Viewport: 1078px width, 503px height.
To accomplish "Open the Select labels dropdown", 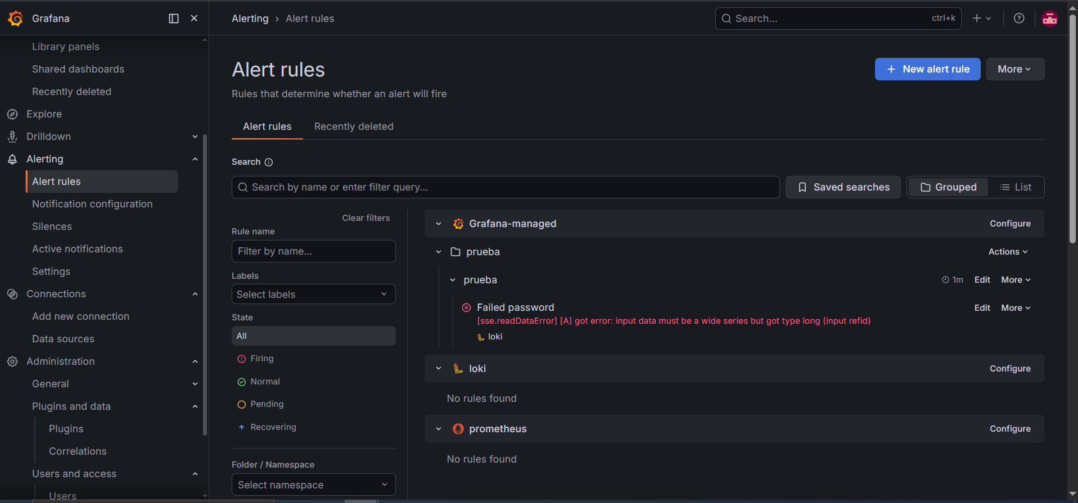I will [x=313, y=294].
